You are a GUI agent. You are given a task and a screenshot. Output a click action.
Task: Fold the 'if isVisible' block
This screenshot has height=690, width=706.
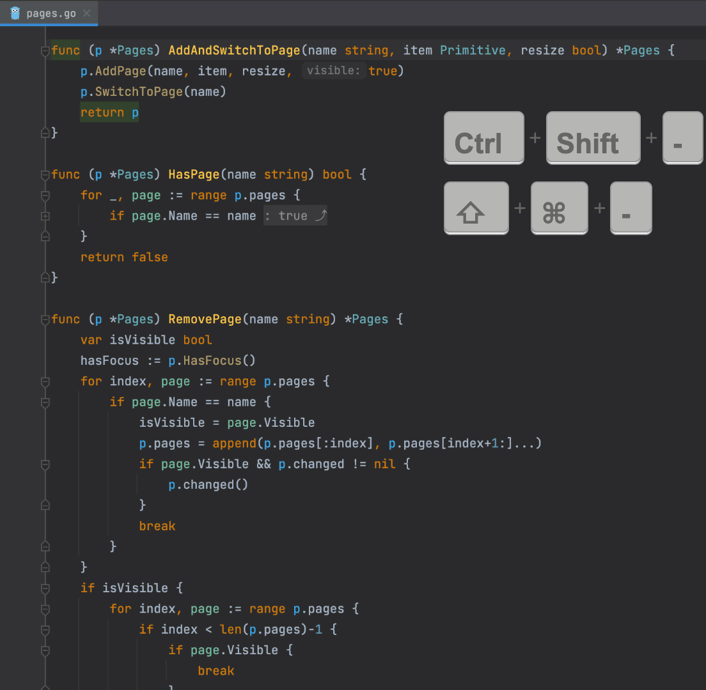(45, 588)
